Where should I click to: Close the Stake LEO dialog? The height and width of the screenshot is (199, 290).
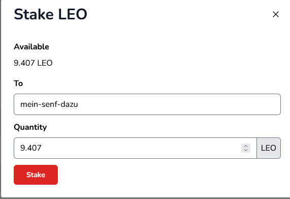pyautogui.click(x=276, y=14)
